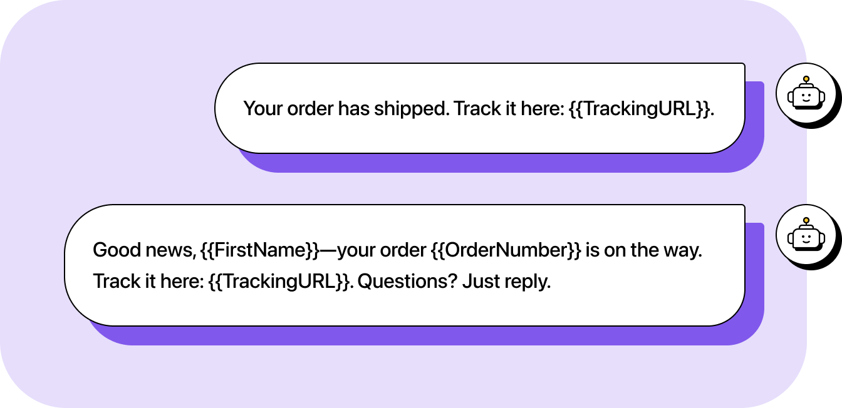The image size is (842, 408).
Task: Select the {{FirstName}} placeholder
Action: pyautogui.click(x=259, y=250)
